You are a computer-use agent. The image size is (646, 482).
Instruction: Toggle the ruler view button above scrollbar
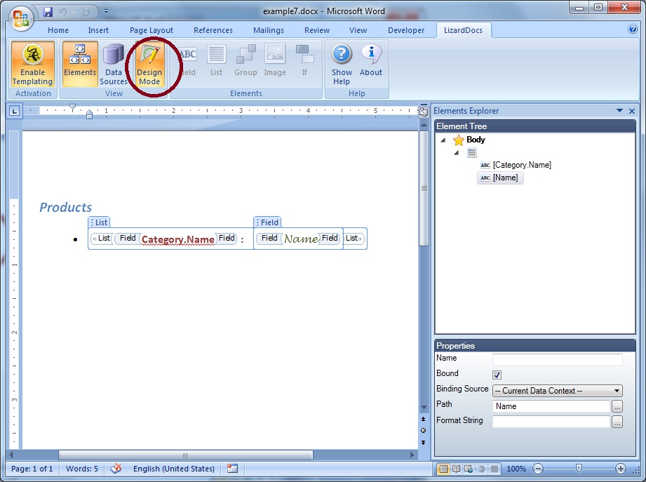(x=423, y=112)
